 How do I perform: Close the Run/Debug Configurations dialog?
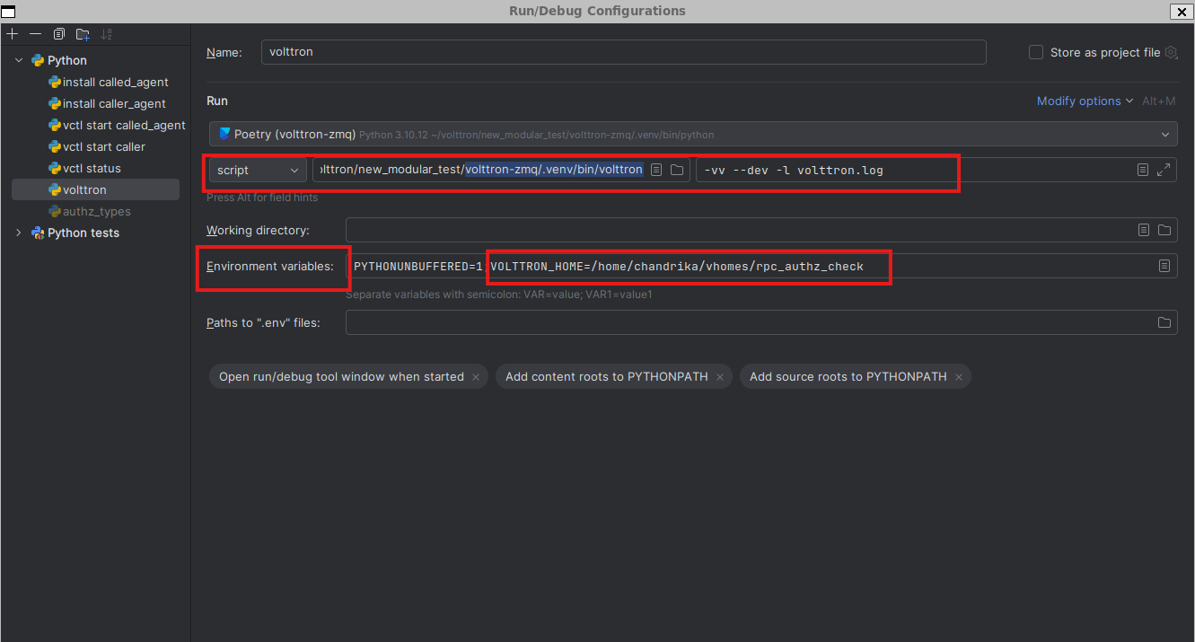pyautogui.click(x=1180, y=12)
